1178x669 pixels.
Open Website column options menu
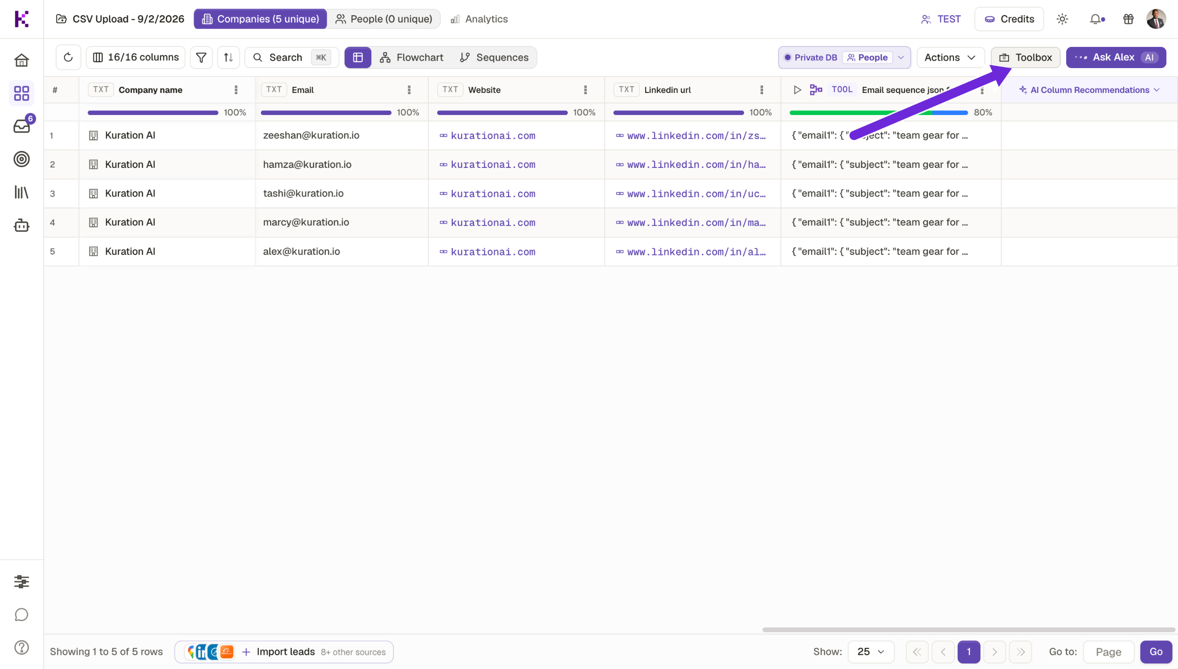[x=585, y=90]
